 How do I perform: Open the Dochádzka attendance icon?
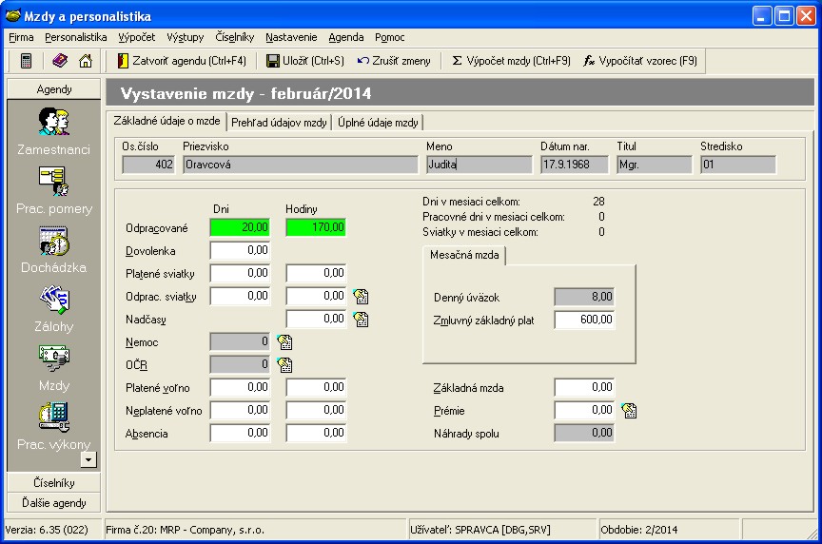click(53, 241)
